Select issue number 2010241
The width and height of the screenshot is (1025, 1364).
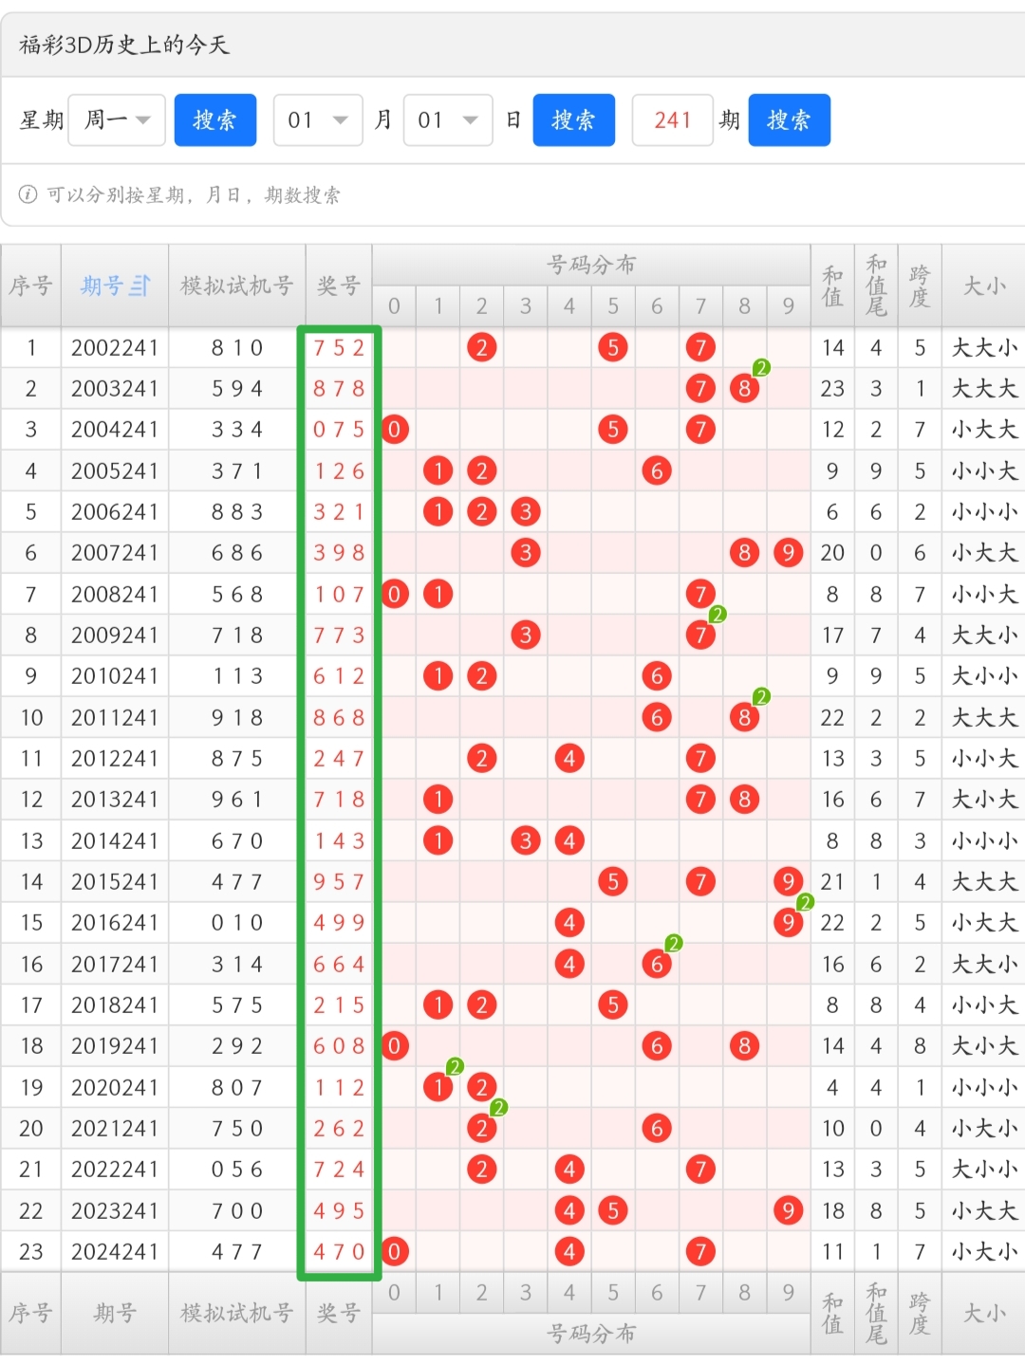click(115, 676)
